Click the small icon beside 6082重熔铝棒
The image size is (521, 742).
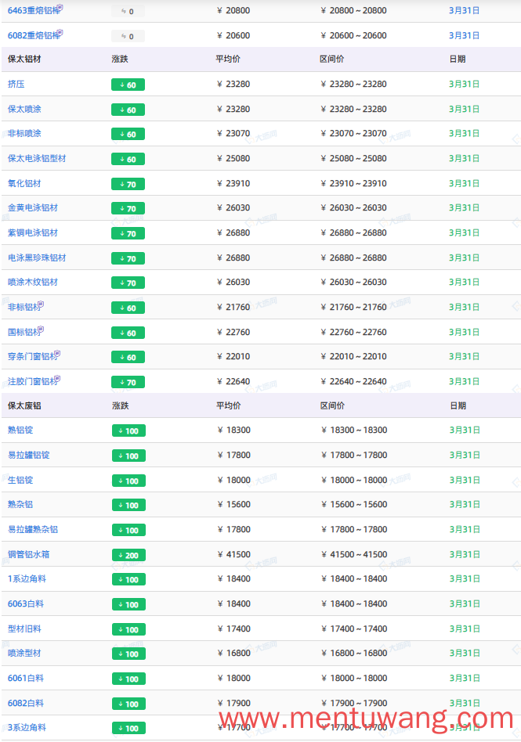(60, 32)
